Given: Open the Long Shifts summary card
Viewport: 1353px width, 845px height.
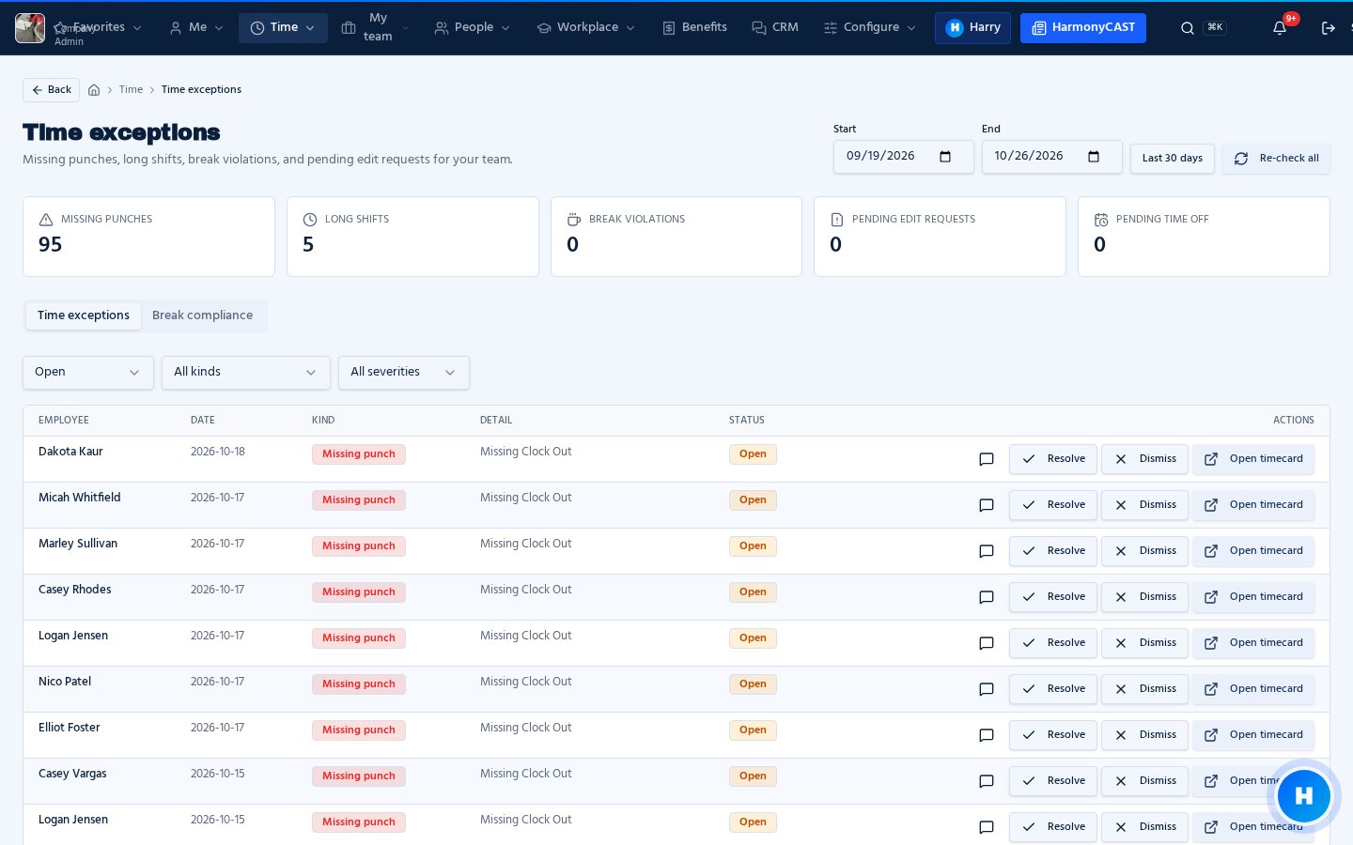Looking at the screenshot, I should tap(412, 237).
